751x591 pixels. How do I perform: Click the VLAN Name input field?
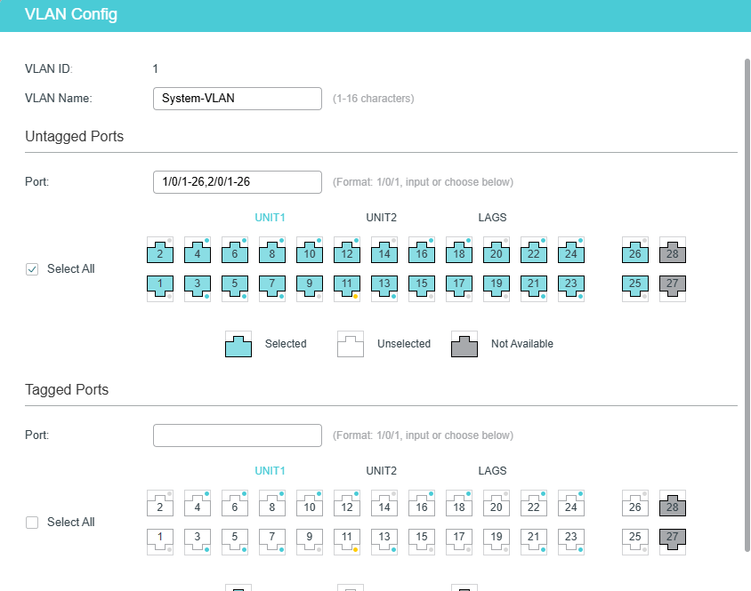coord(238,99)
